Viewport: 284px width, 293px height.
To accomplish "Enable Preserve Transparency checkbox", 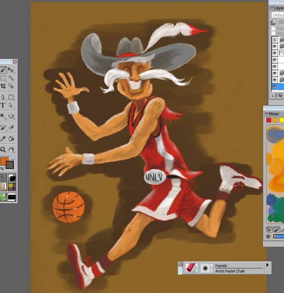I will point(274,28).
